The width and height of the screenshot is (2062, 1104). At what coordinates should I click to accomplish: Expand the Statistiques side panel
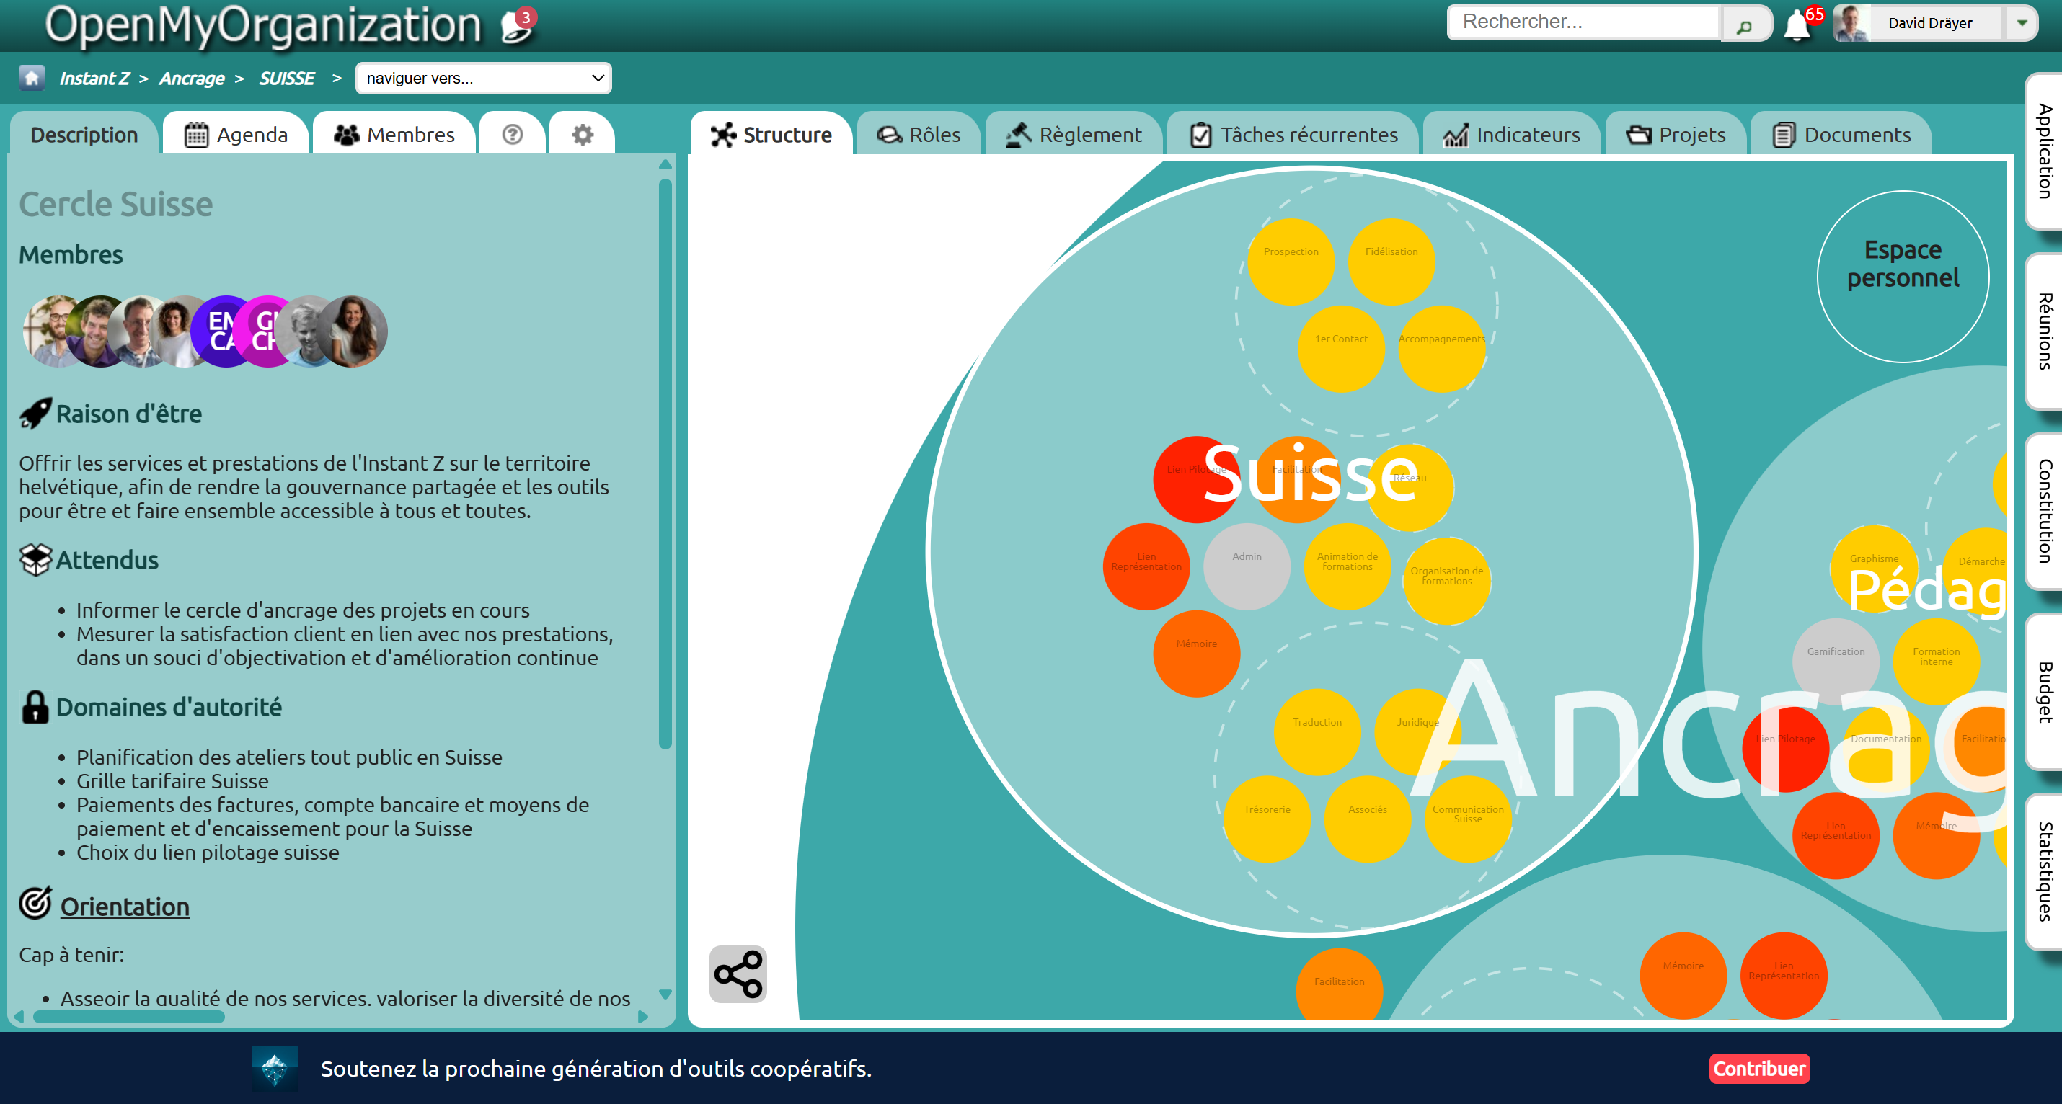tap(2045, 871)
